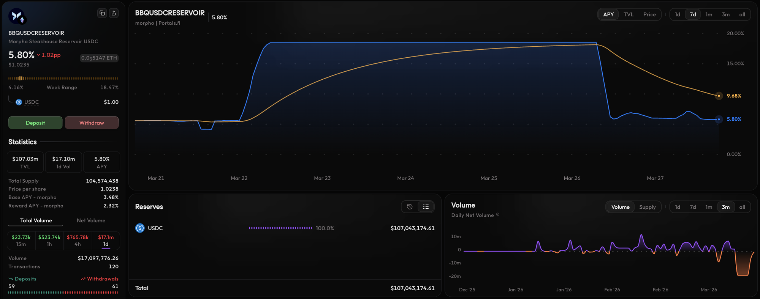
Task: Click the morpho | Portals.fi subtitle
Action: (158, 23)
